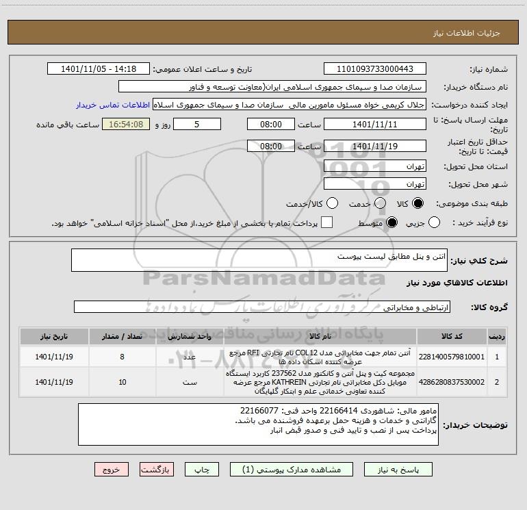Click the پاسخ به نیاز button
Image resolution: width=527 pixels, height=510 pixels.
tap(398, 470)
